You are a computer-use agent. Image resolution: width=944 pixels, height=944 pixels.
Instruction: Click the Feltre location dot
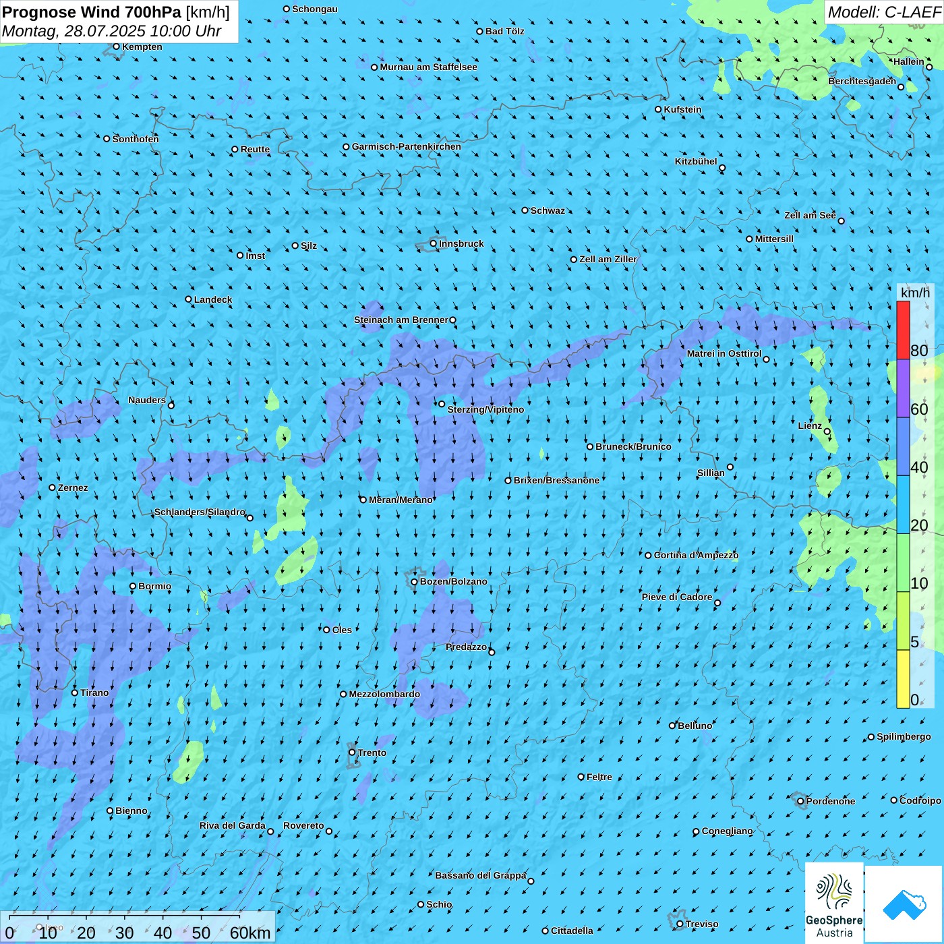(581, 777)
